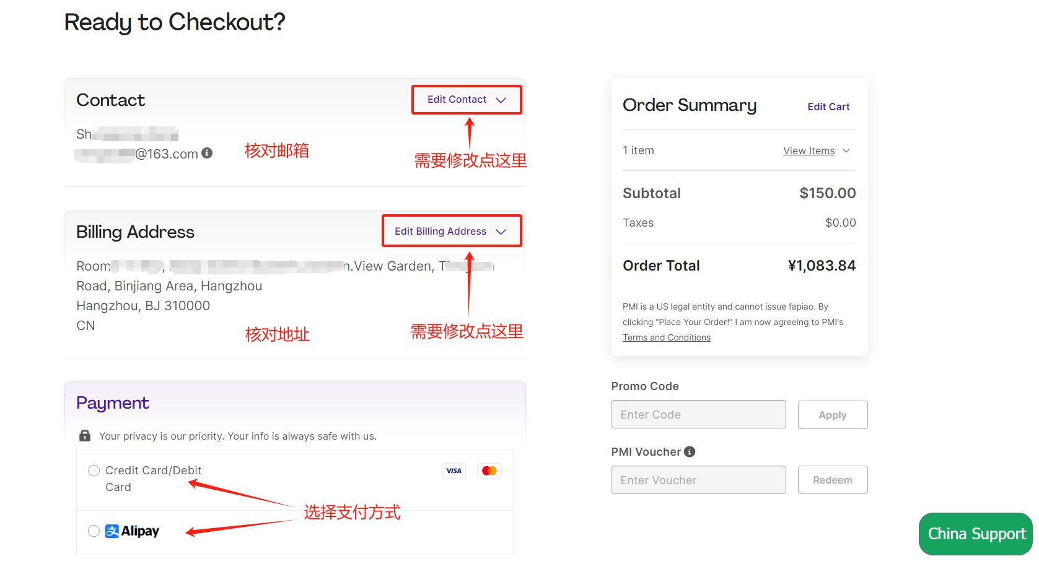Expand View Items in order summary

pyautogui.click(x=809, y=151)
